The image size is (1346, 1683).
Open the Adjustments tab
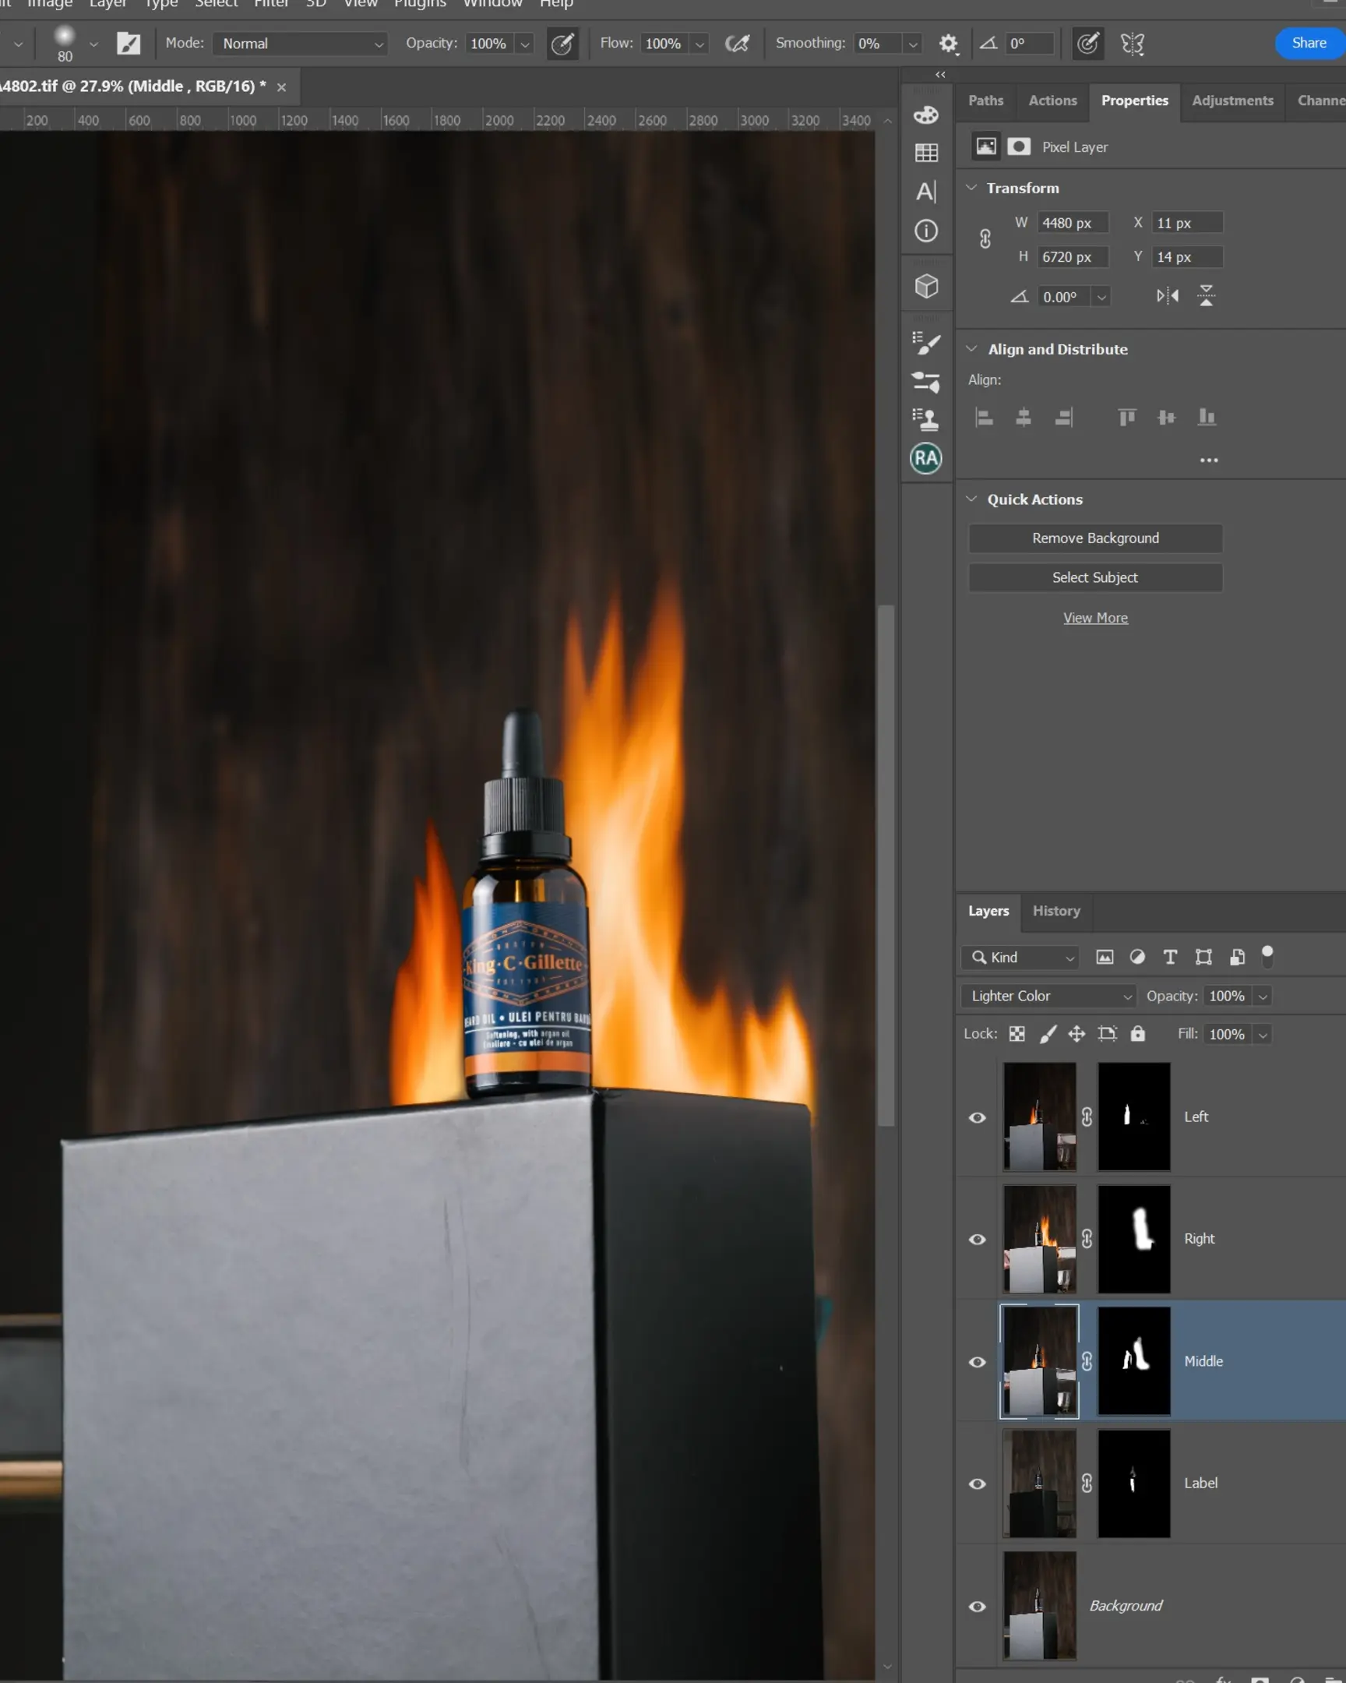coord(1233,101)
